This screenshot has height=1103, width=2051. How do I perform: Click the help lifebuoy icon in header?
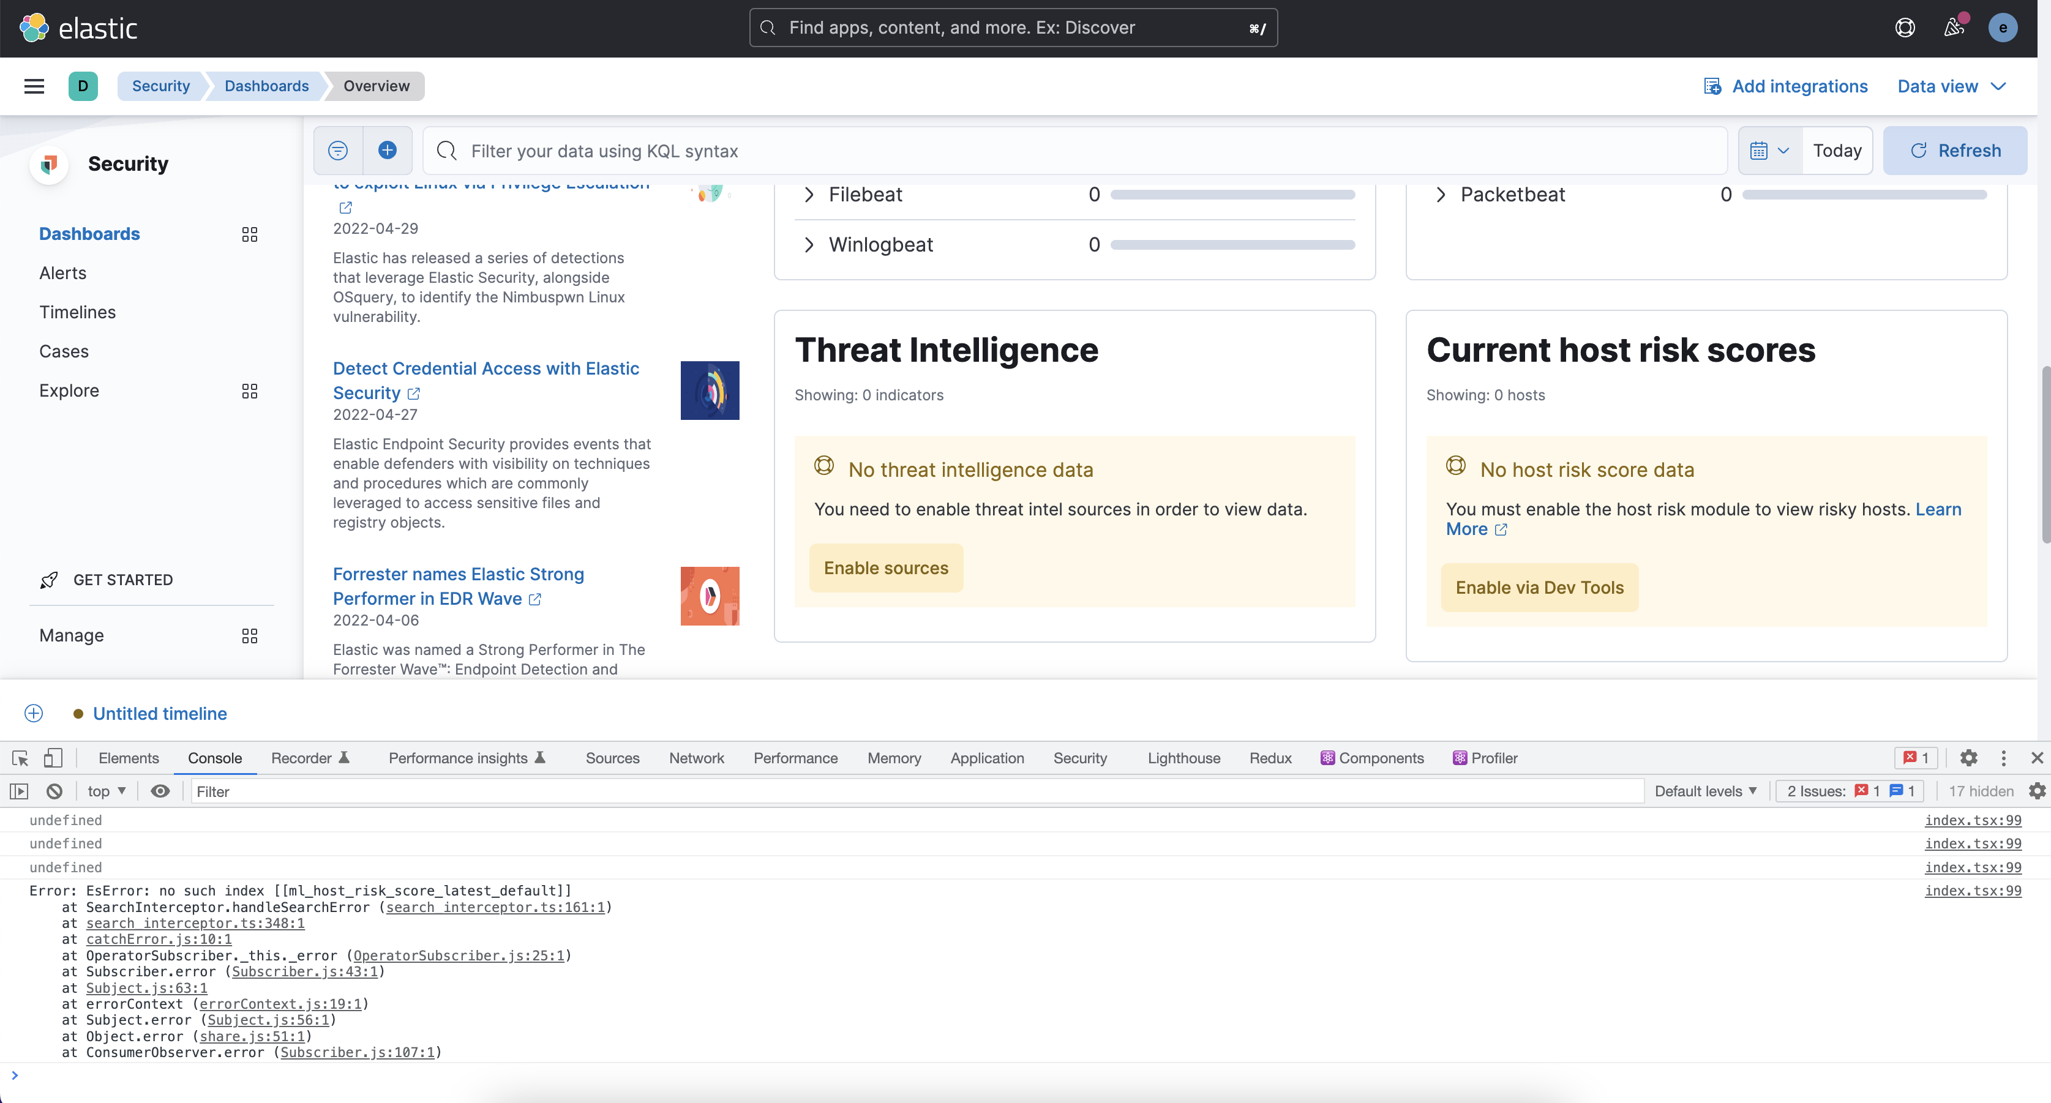click(x=1905, y=28)
